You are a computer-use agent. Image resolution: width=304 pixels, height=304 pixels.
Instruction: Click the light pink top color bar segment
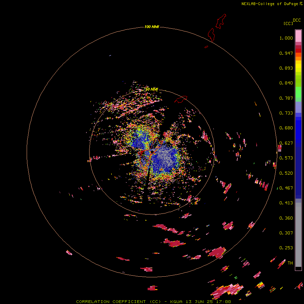pos(298,36)
